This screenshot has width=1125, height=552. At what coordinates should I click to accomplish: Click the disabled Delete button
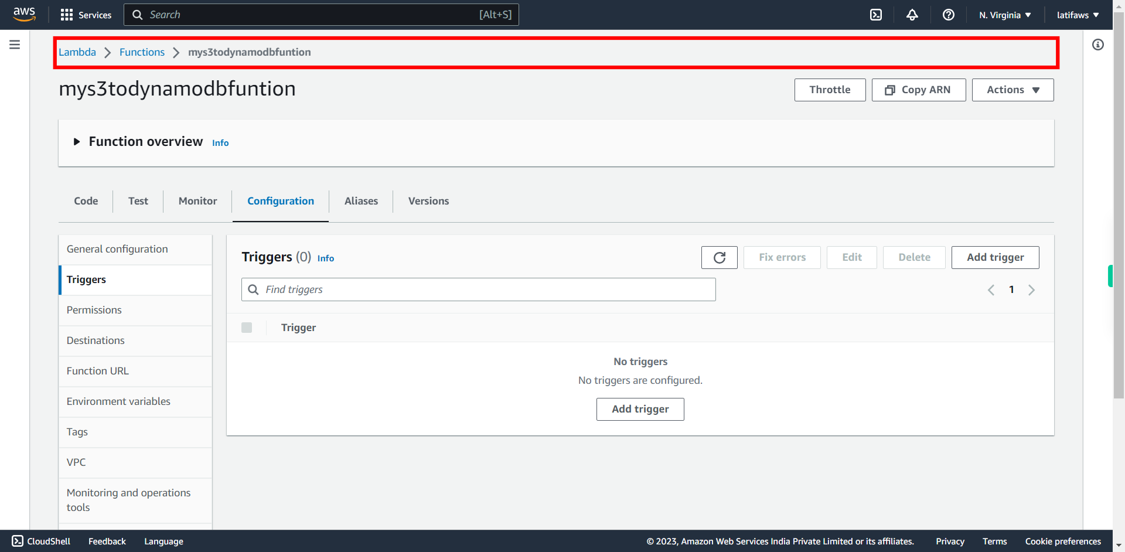click(x=914, y=257)
